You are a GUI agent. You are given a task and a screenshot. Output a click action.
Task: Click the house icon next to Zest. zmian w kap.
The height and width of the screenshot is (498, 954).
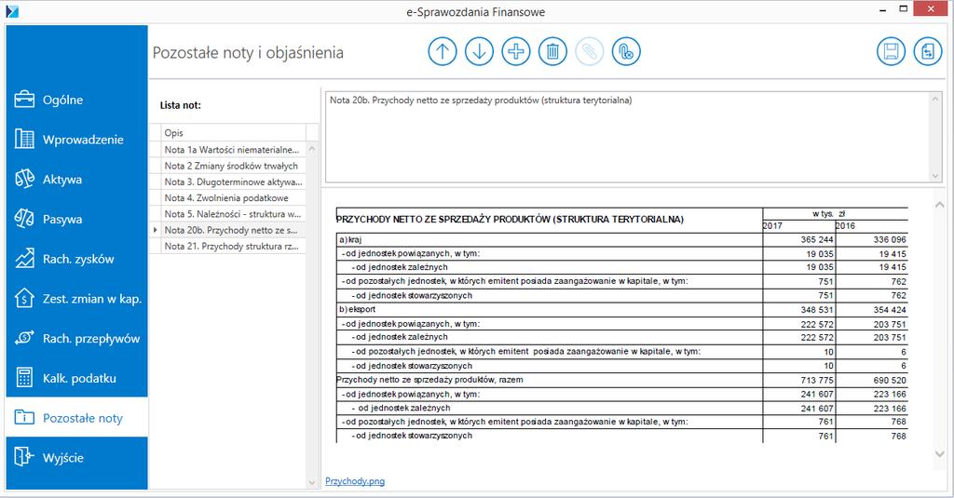pyautogui.click(x=24, y=298)
